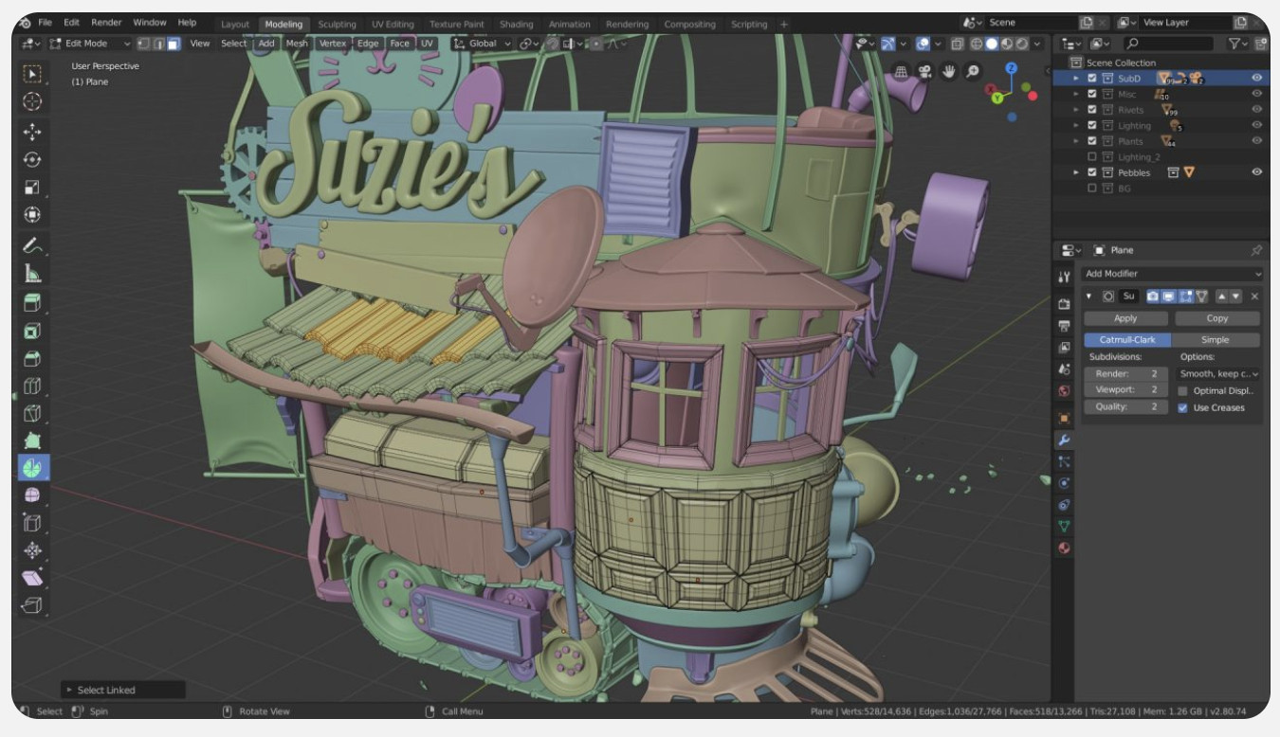The height and width of the screenshot is (737, 1280).
Task: Click the Simple subdivision type button
Action: point(1215,340)
